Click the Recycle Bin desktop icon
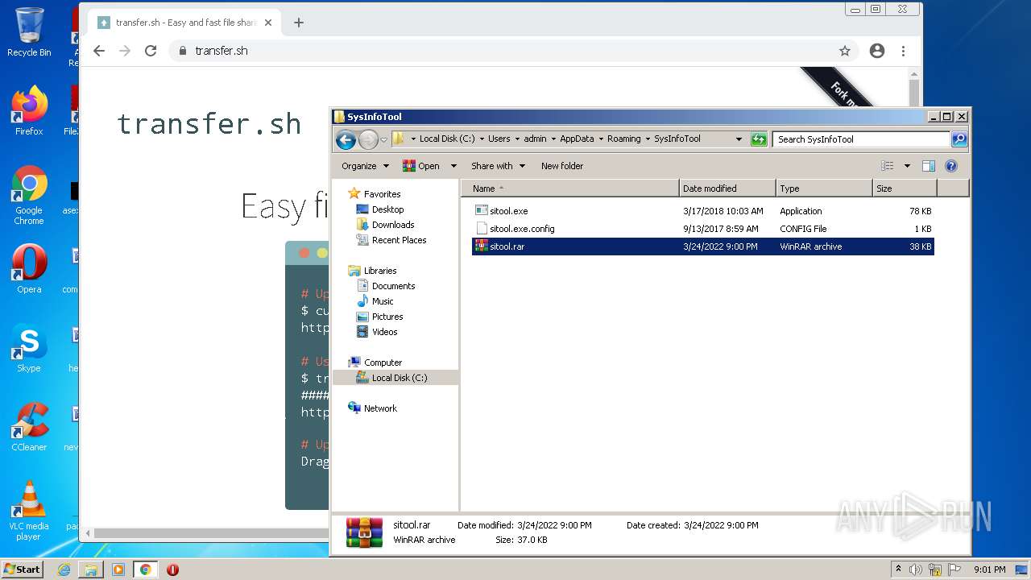This screenshot has width=1031, height=580. [29, 32]
